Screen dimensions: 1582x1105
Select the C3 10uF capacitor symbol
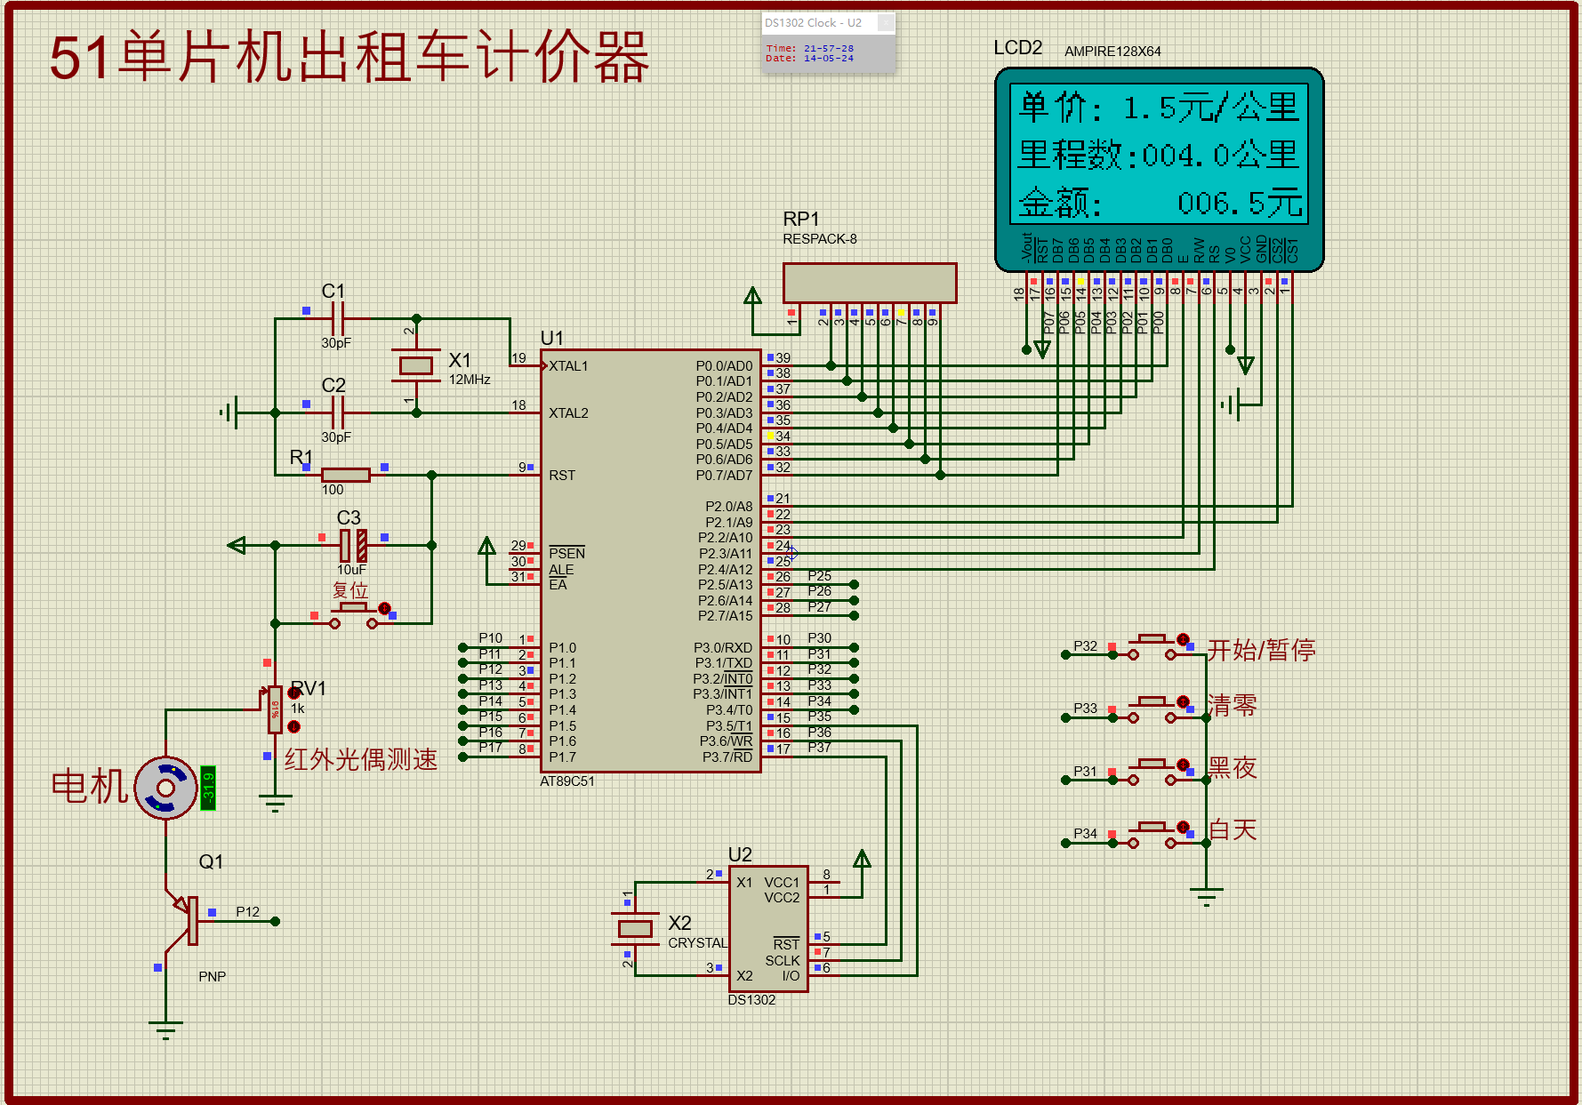(x=353, y=545)
